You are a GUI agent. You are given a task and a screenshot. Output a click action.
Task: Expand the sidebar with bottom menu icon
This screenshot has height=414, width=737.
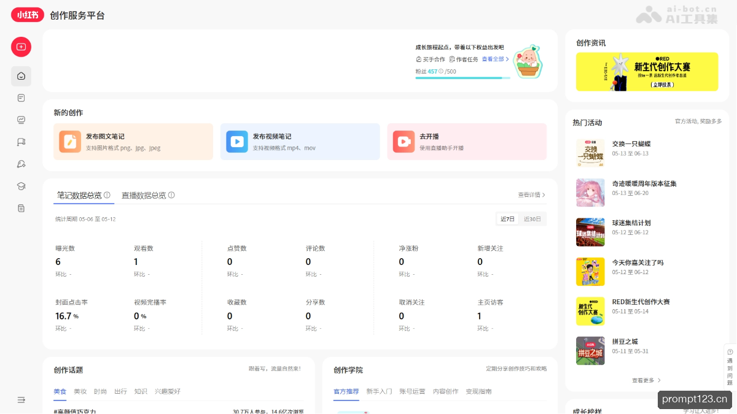pos(21,400)
